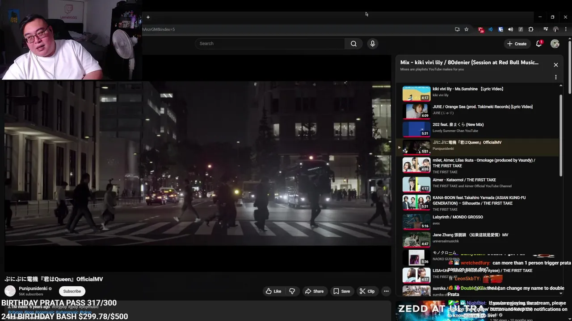
Task: Open more actions ellipsis beside Clip
Action: point(386,291)
